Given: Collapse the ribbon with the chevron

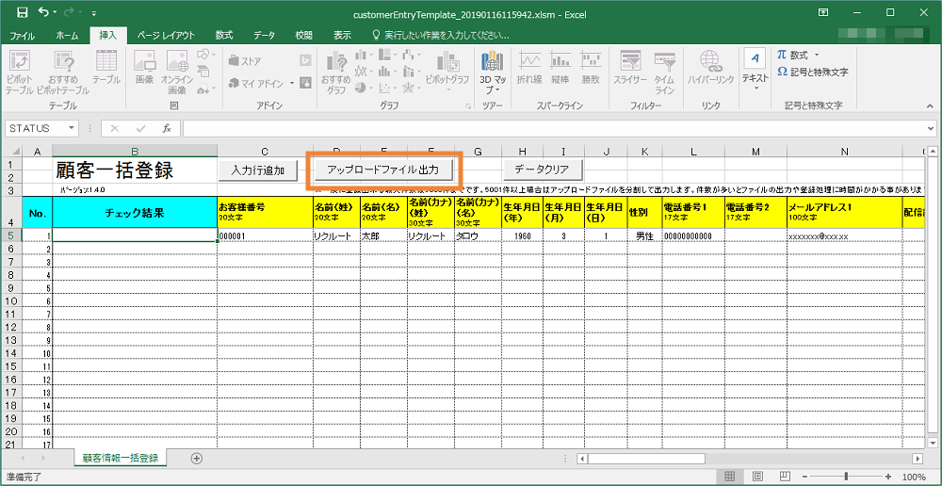Looking at the screenshot, I should click(931, 105).
